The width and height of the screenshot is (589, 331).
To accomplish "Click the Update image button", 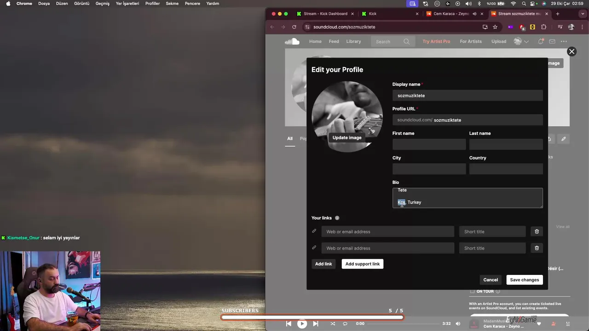I will 347,137.
